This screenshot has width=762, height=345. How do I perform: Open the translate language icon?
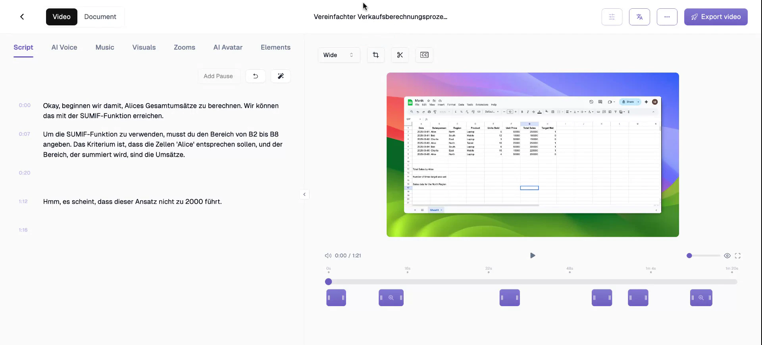click(x=639, y=17)
